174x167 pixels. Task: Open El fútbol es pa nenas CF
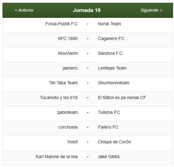click(x=122, y=97)
